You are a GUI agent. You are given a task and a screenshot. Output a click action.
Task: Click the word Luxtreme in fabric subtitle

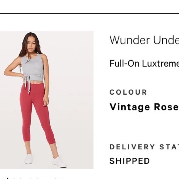(161, 64)
